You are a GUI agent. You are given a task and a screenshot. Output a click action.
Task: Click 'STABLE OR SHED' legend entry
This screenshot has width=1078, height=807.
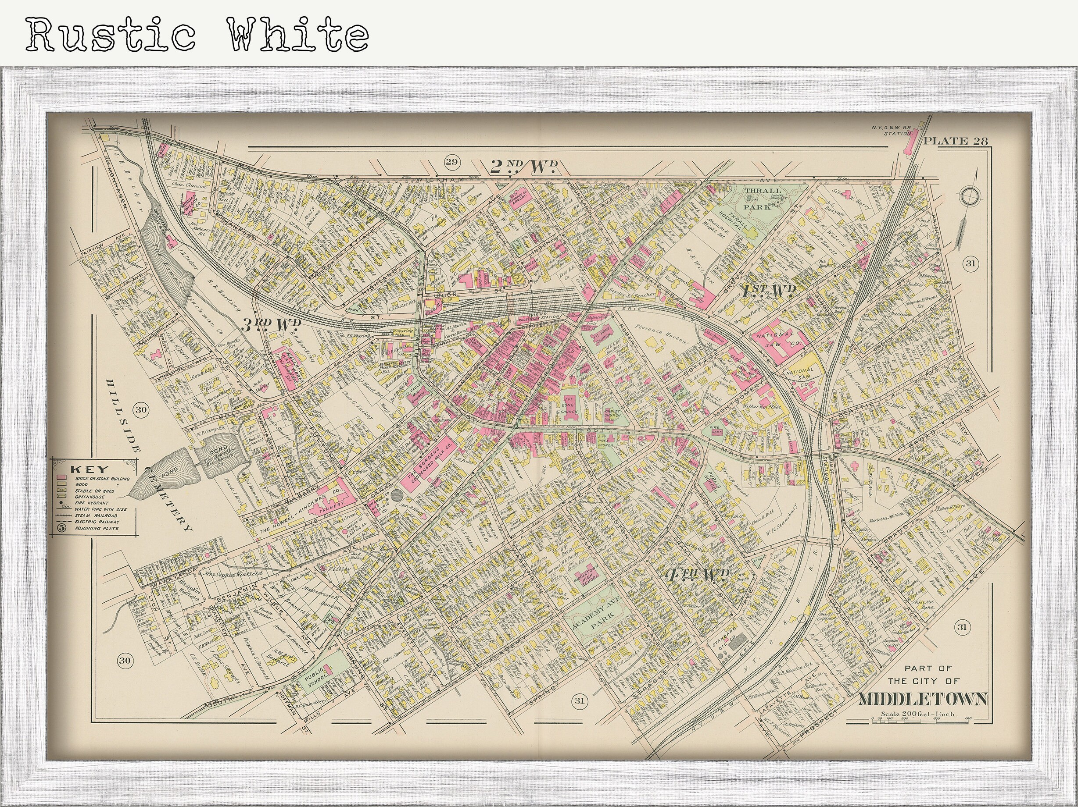coord(94,491)
